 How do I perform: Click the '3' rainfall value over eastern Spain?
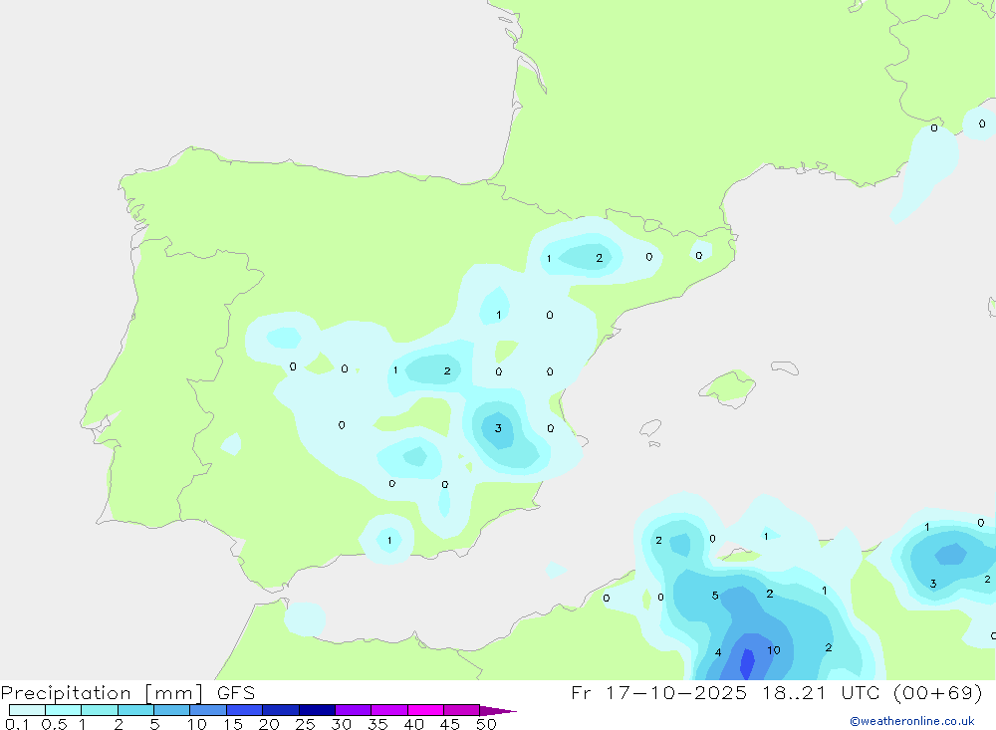point(498,428)
